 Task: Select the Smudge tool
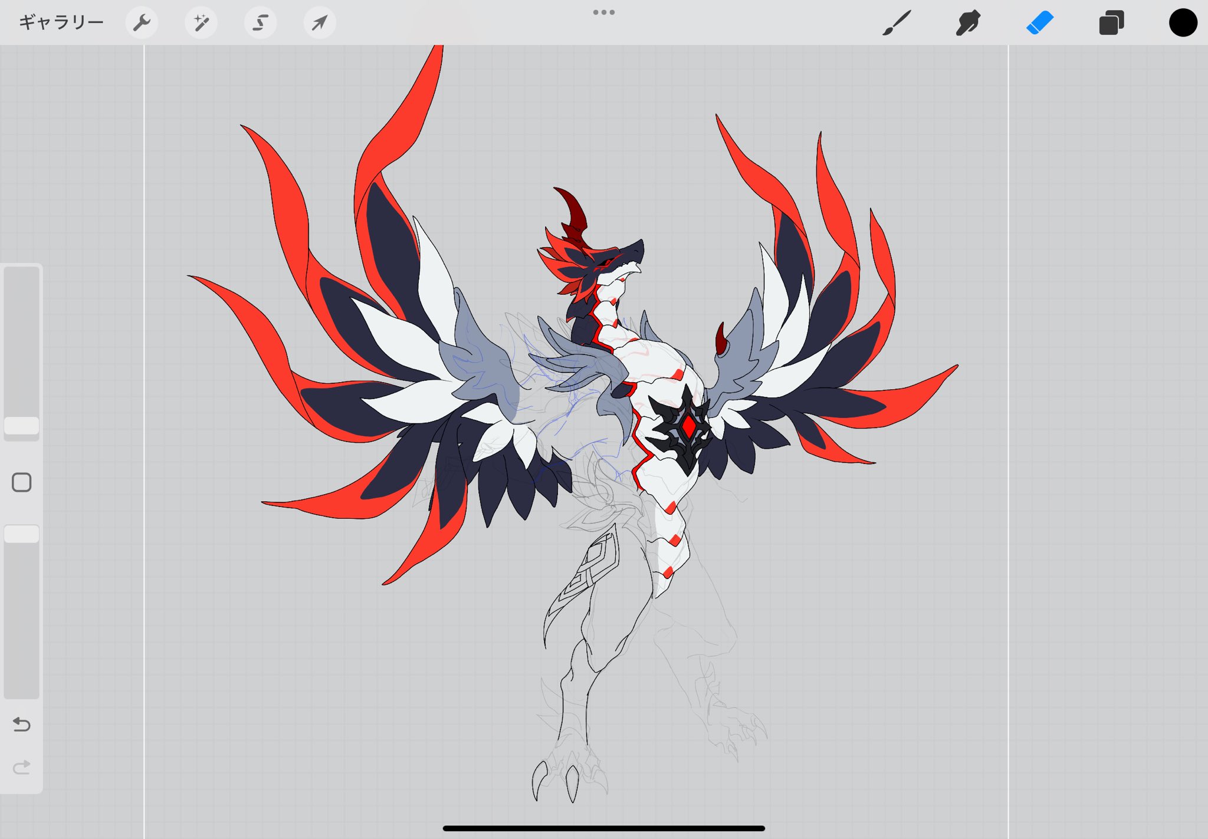[968, 22]
